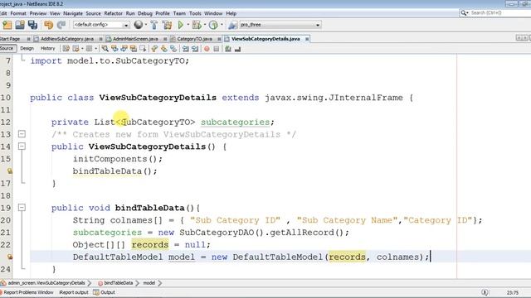Toggle bookmark on current line
Screen dimensions: 531x298
[173, 49]
